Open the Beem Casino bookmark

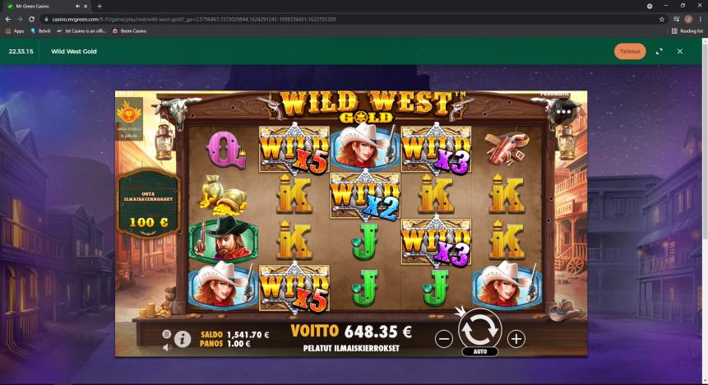pos(129,31)
